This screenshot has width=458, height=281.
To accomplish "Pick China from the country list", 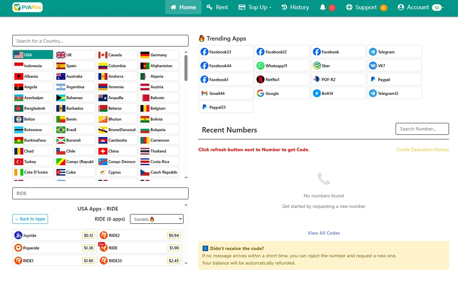I will click(x=117, y=151).
